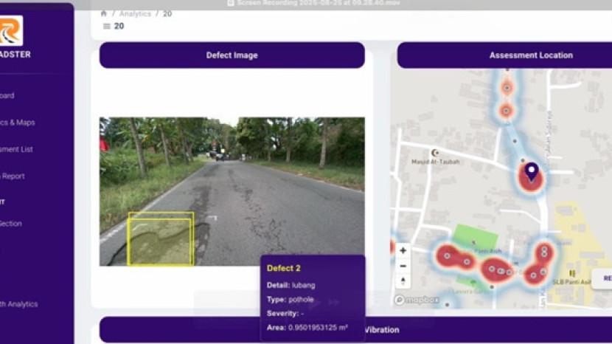Image resolution: width=612 pixels, height=344 pixels.
Task: Click the purple location pin marker on map
Action: pos(531,173)
